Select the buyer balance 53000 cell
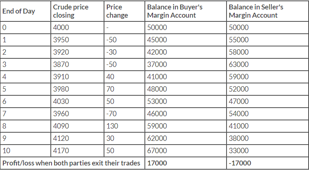Image resolution: width=309 pixels, height=170 pixels. coord(185,101)
